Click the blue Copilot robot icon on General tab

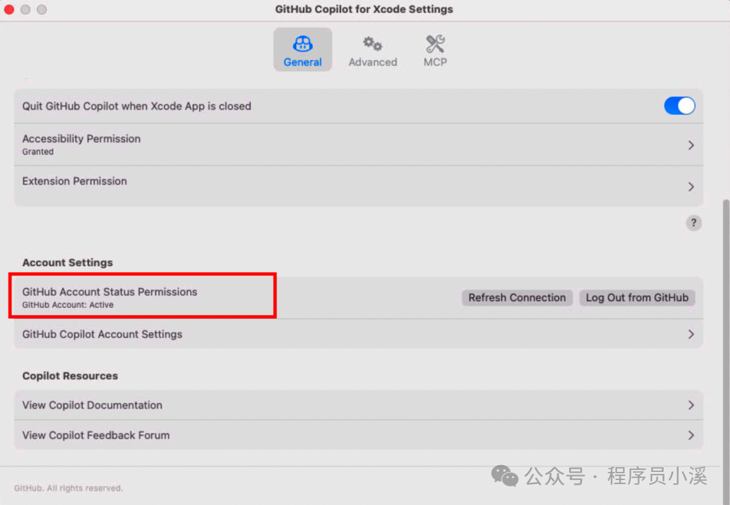303,43
